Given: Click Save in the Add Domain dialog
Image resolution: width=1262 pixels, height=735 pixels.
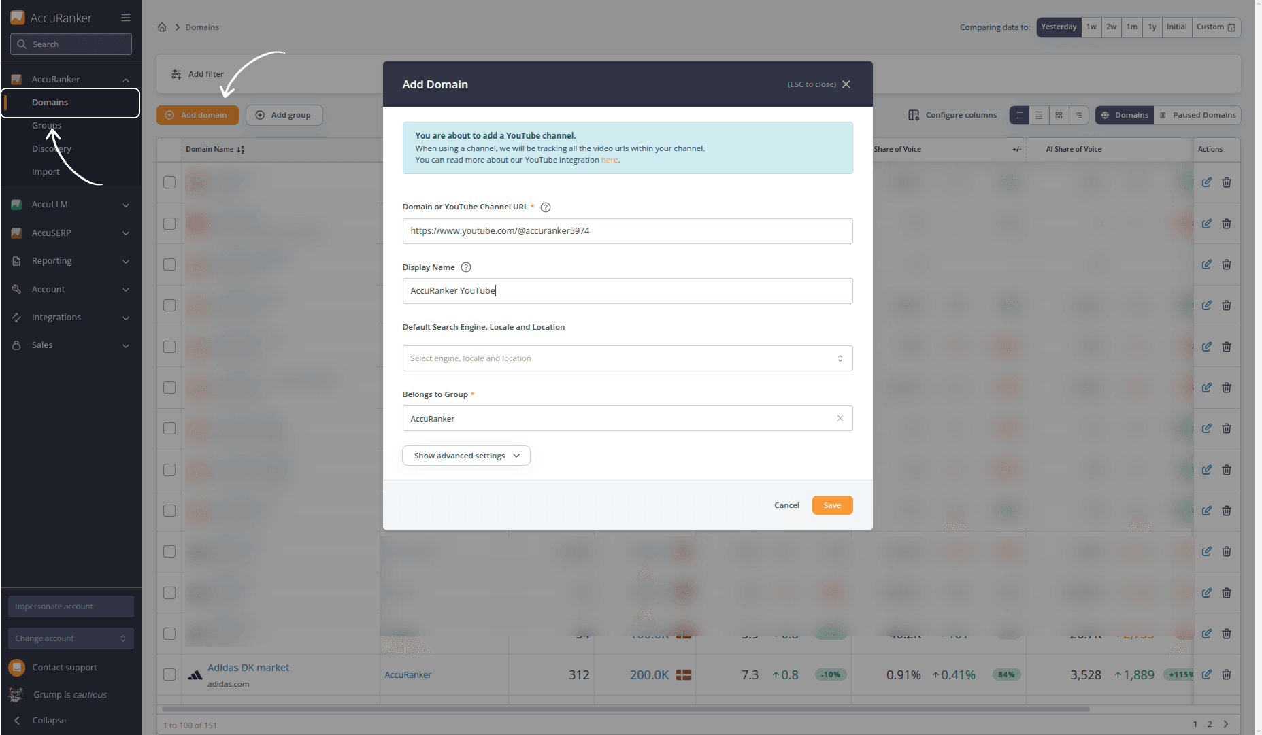Looking at the screenshot, I should pyautogui.click(x=832, y=505).
